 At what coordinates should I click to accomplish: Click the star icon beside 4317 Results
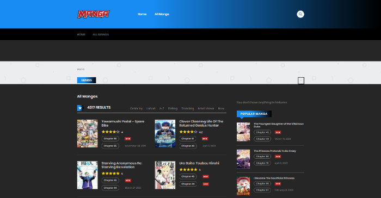click(x=80, y=108)
